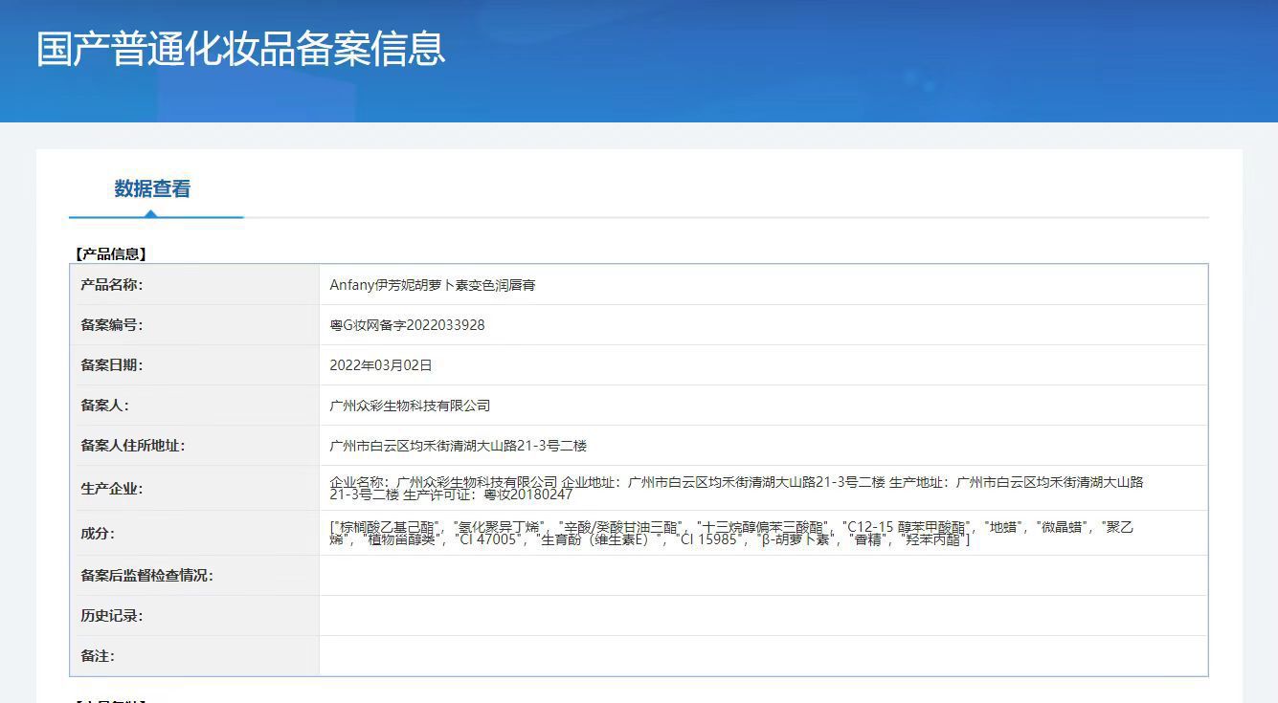Viewport: 1278px width, 703px height.
Task: Select the 备案编号 row label
Action: 111,325
